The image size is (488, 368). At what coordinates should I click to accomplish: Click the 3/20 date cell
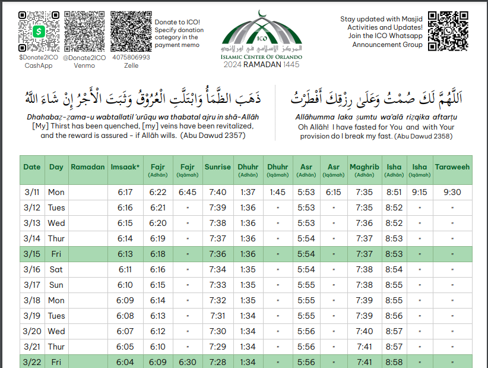click(x=32, y=331)
